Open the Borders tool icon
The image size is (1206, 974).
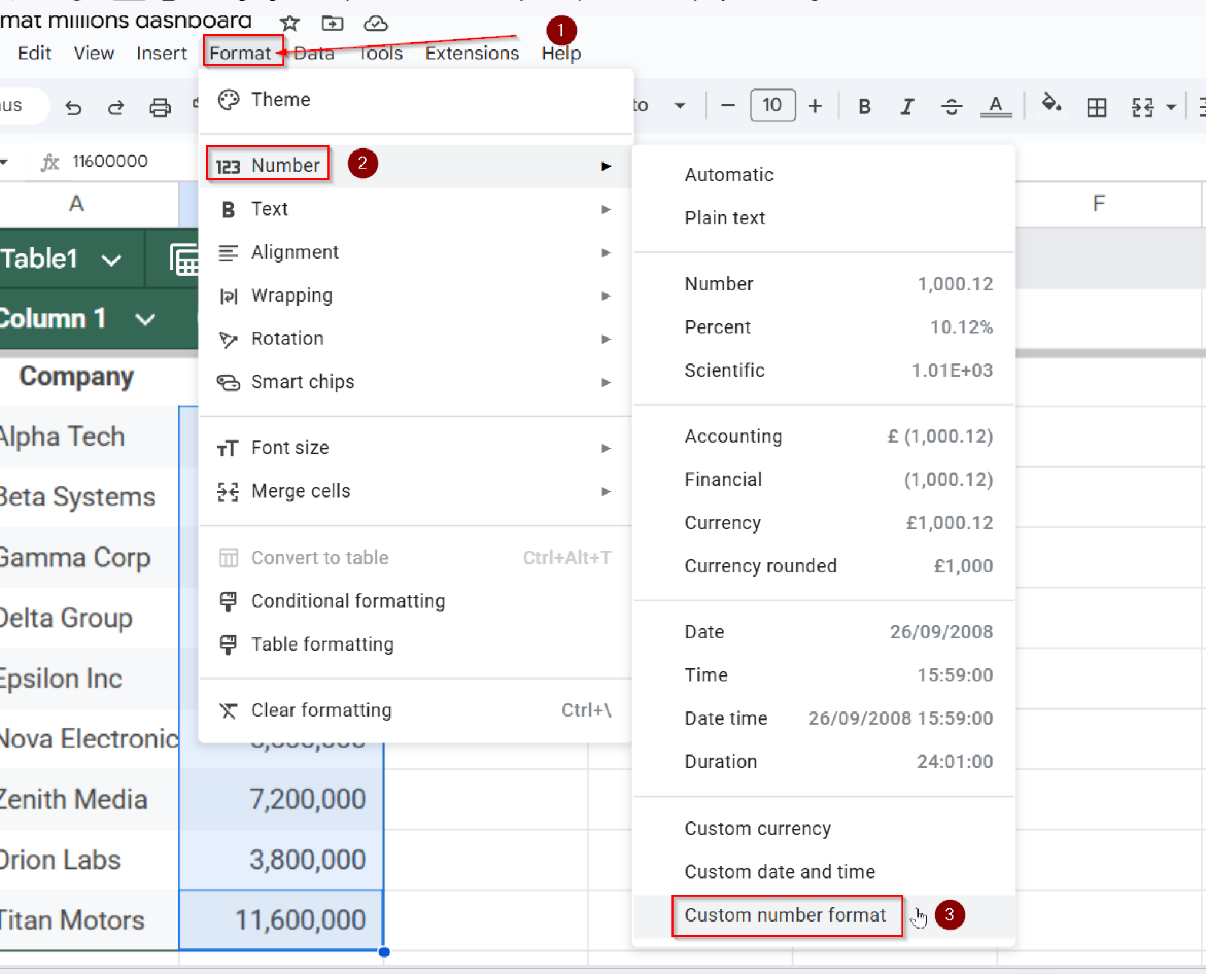(1096, 107)
